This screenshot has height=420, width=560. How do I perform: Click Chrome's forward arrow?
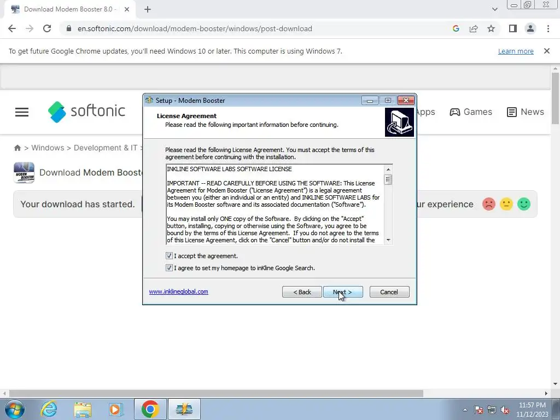(30, 28)
